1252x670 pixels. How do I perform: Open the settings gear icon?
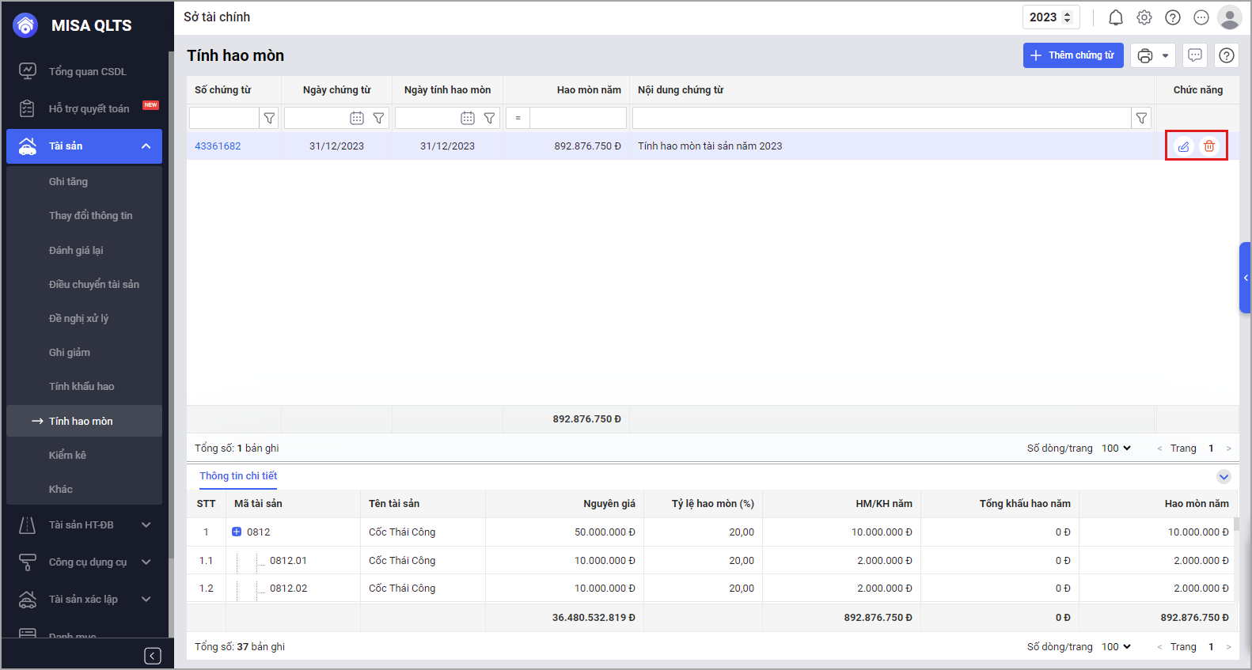(x=1144, y=17)
